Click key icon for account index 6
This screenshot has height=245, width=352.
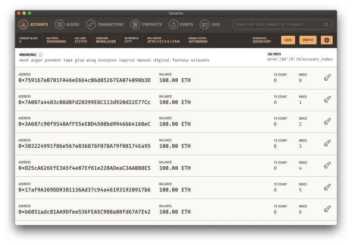(x=327, y=209)
